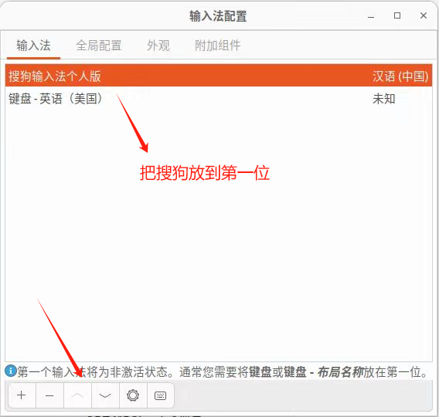Open the 全局配置 tab
Image resolution: width=439 pixels, height=417 pixels.
coord(99,46)
